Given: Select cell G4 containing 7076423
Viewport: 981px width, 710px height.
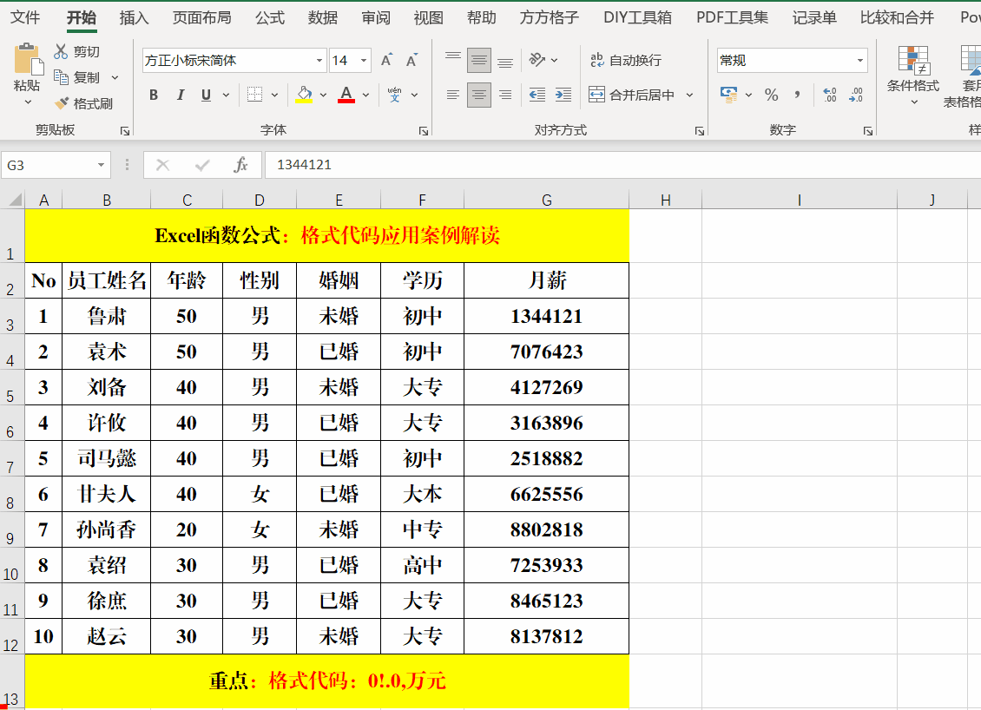Looking at the screenshot, I should click(x=546, y=352).
